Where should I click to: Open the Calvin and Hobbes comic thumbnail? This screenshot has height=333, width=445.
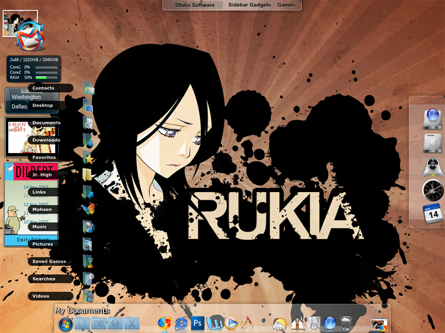[32, 137]
